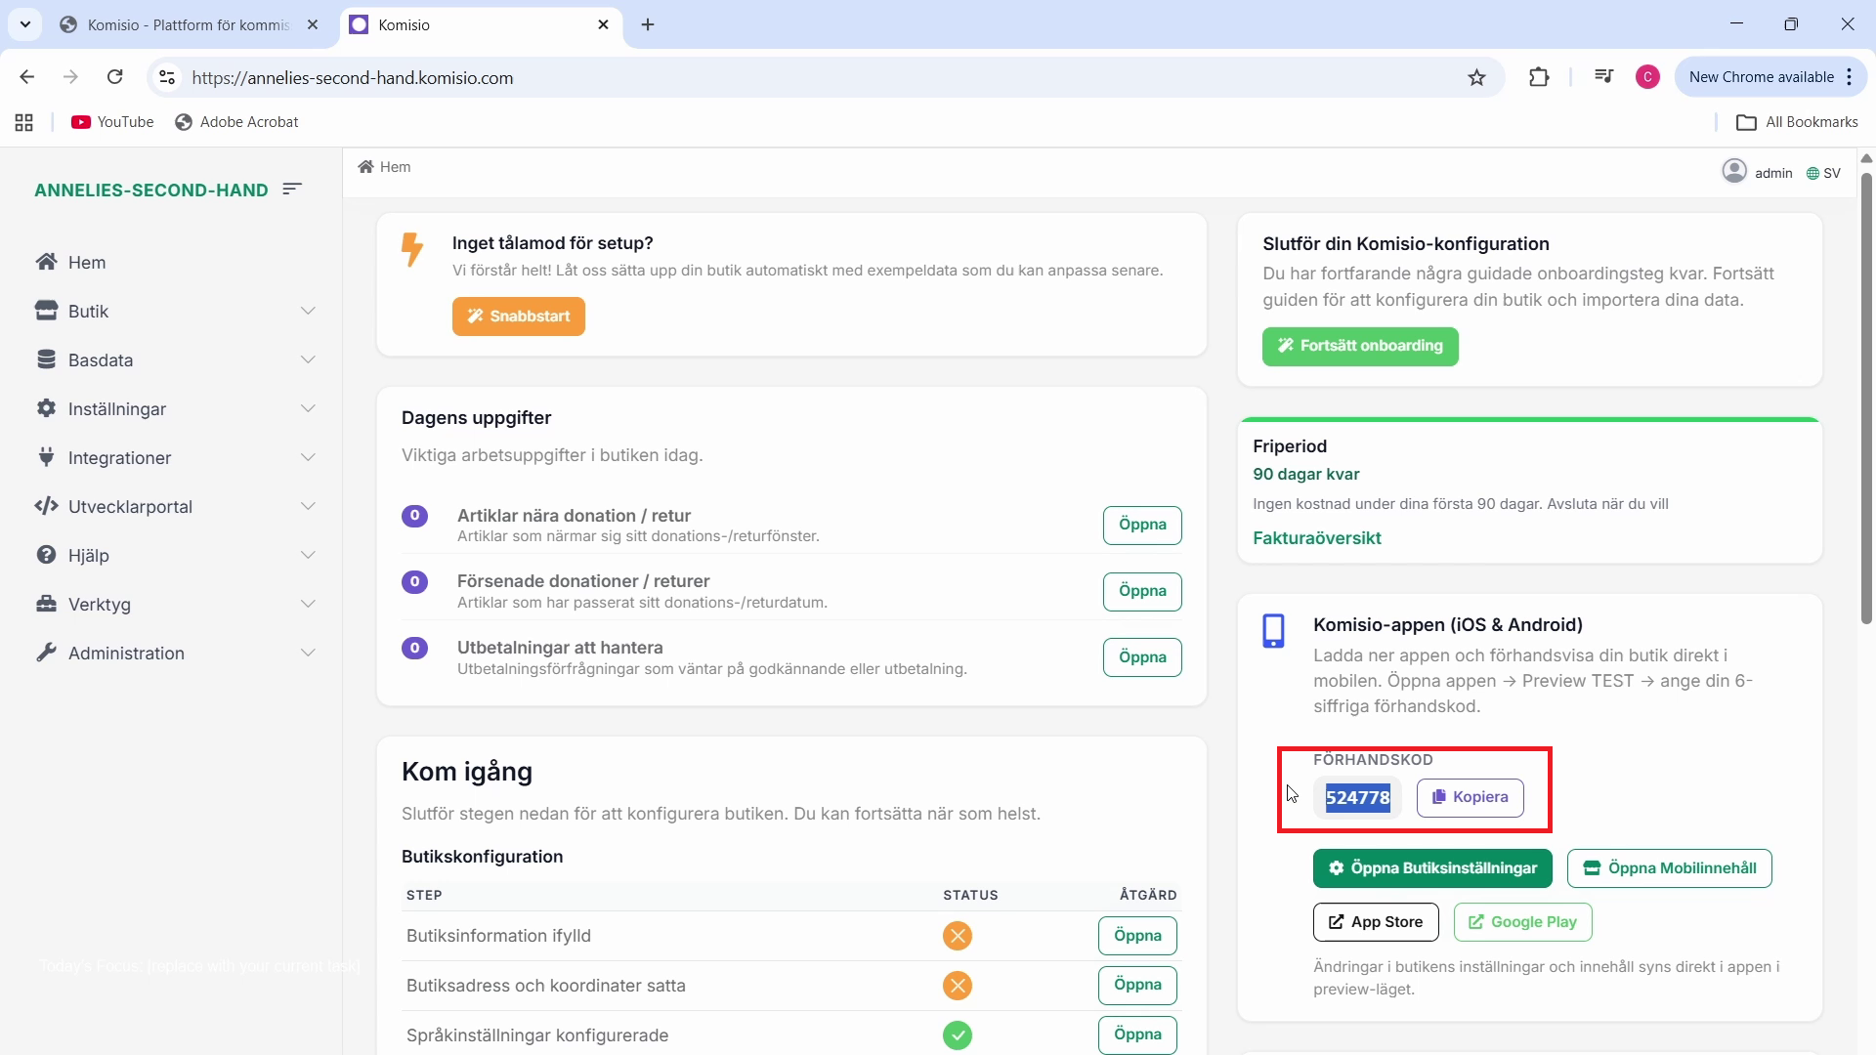Click the admin user avatar icon
Image resolution: width=1876 pixels, height=1055 pixels.
1733,172
